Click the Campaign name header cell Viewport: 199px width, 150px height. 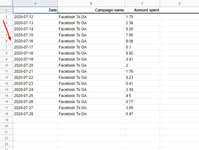coord(91,10)
